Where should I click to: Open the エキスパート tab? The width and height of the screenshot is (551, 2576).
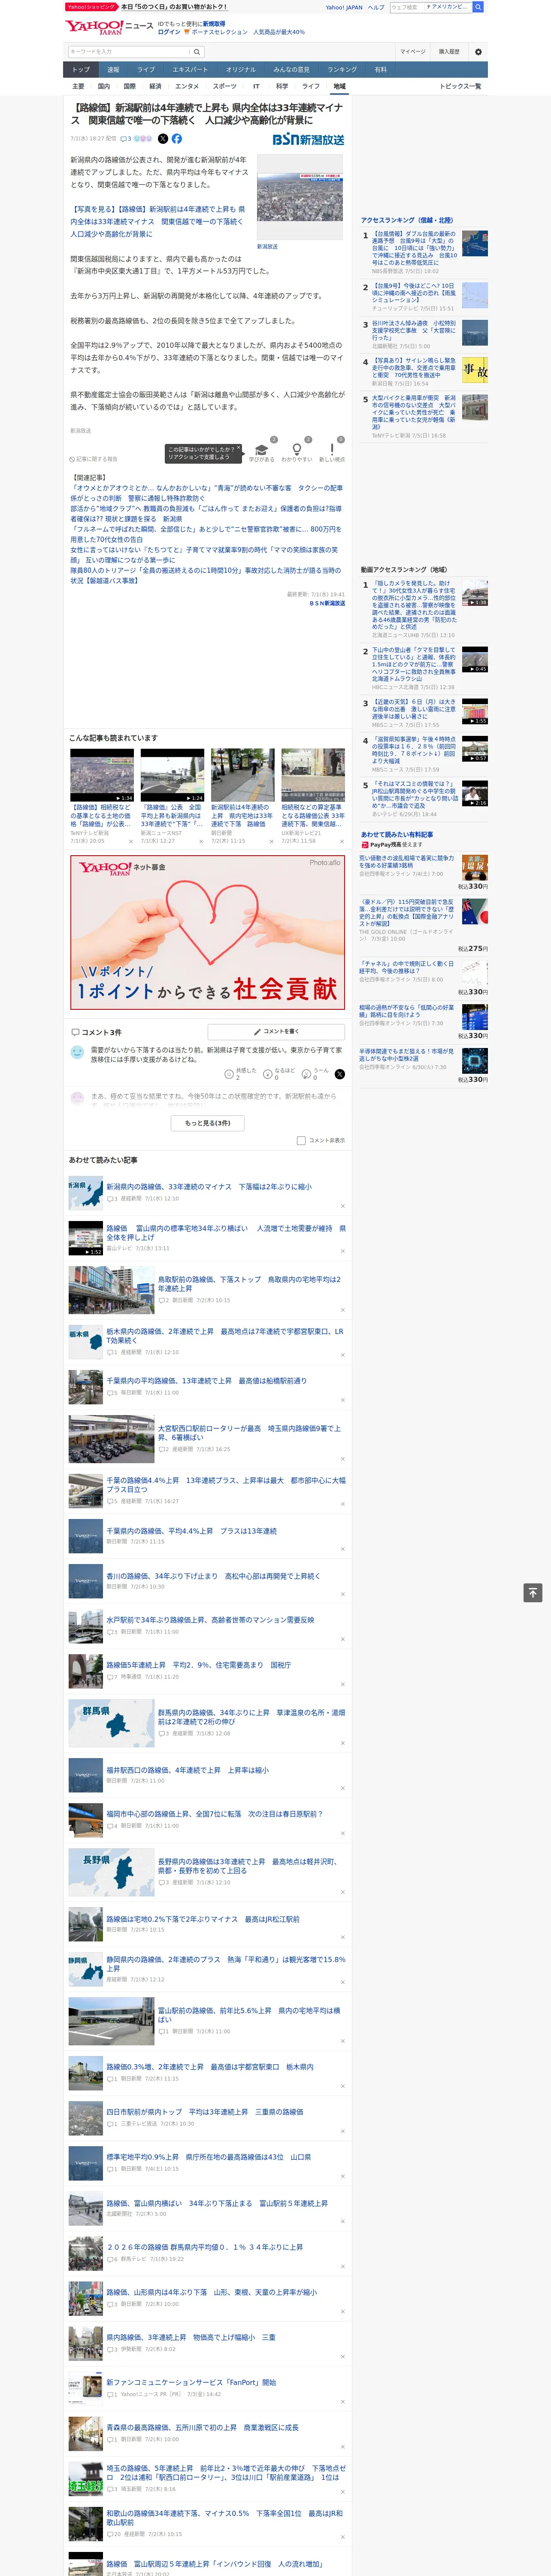(x=190, y=70)
